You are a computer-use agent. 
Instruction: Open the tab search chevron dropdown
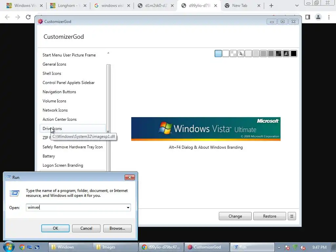[297, 6]
